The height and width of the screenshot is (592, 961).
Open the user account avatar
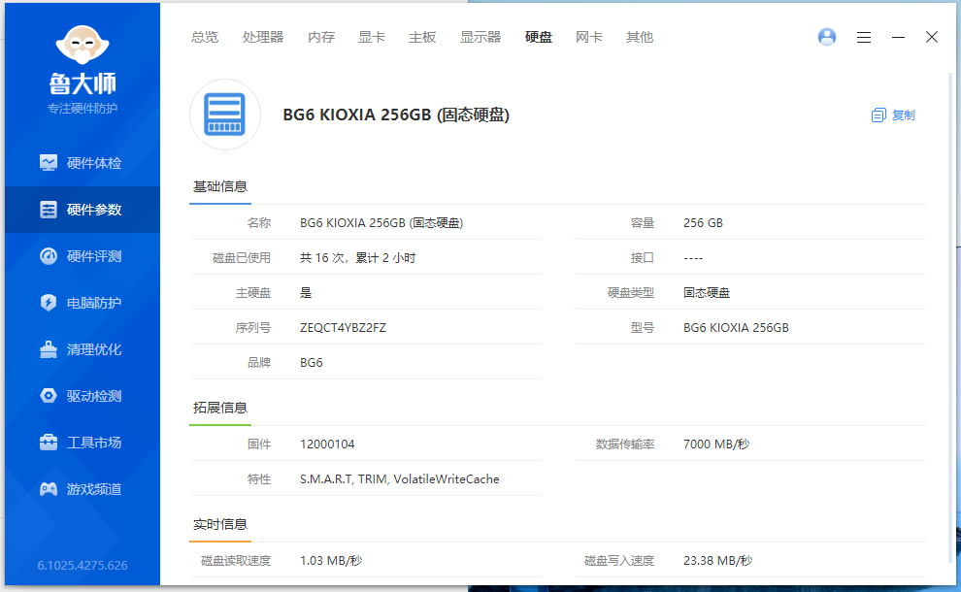[826, 36]
